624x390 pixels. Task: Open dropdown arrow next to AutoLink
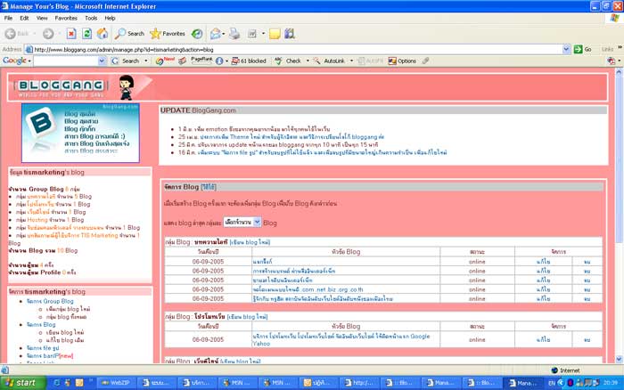(x=351, y=61)
